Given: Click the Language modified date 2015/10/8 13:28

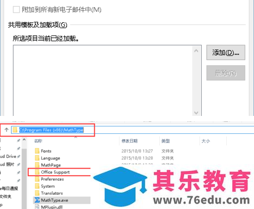Looking at the screenshot, I should [x=137, y=158].
